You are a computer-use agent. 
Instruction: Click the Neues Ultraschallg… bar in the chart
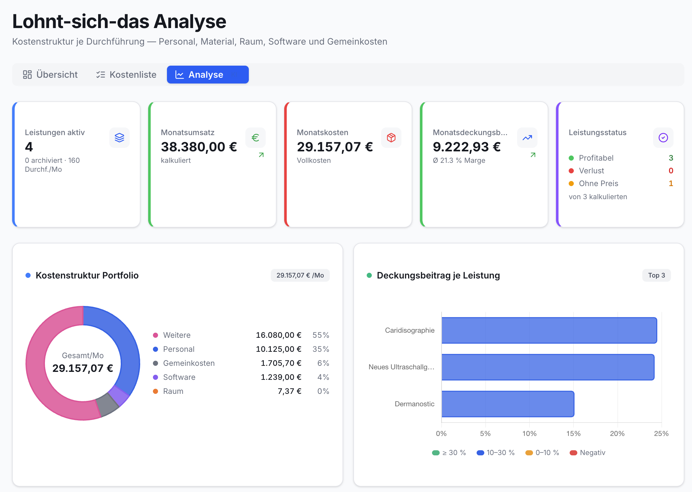click(548, 367)
